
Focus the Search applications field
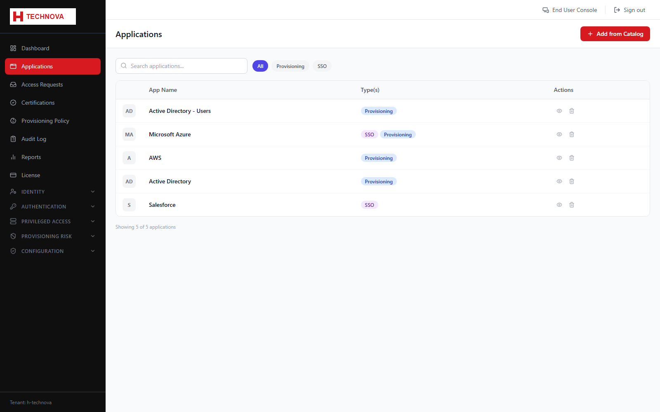pos(181,66)
